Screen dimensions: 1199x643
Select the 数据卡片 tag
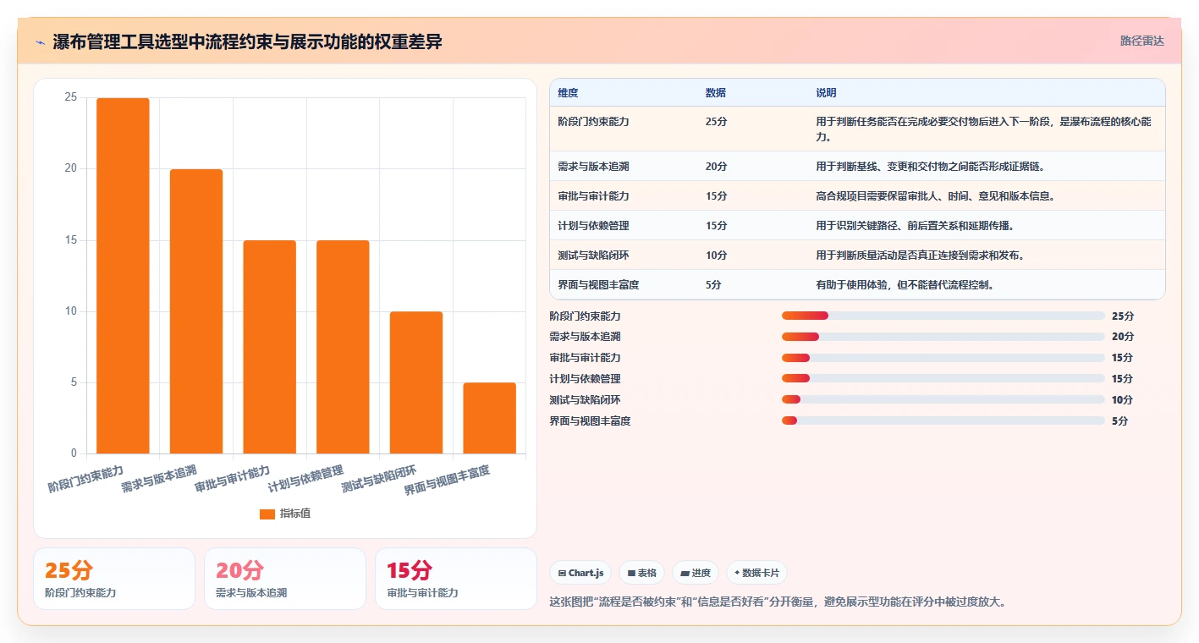(x=756, y=573)
